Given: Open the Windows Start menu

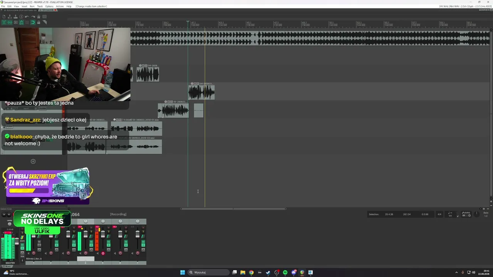Looking at the screenshot, I should pos(183,272).
